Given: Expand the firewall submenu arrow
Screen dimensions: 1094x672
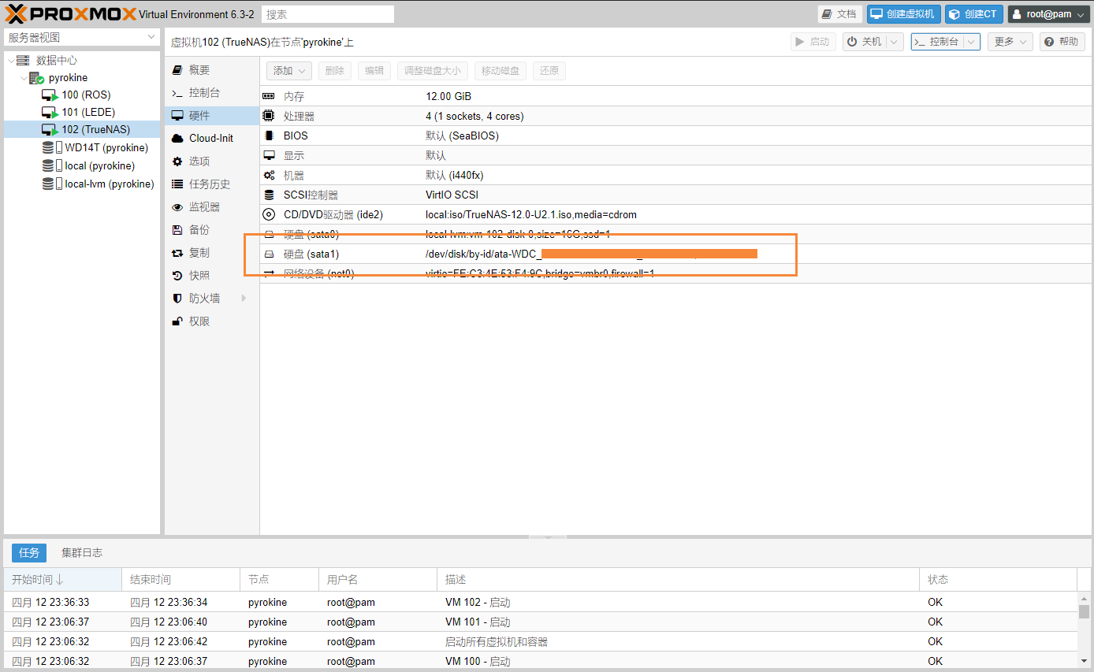Looking at the screenshot, I should [x=244, y=299].
